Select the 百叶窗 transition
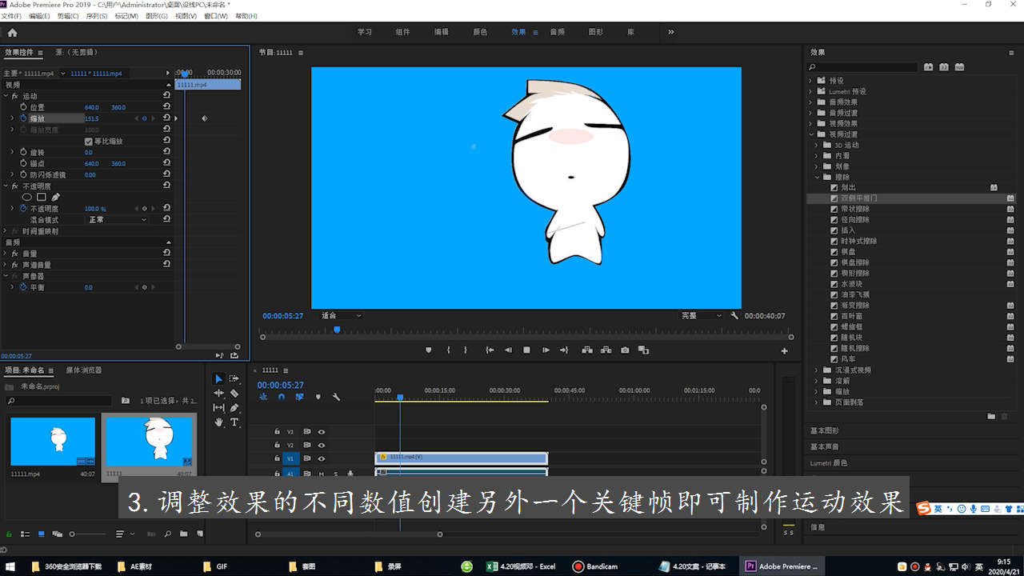The width and height of the screenshot is (1024, 576). pos(851,316)
